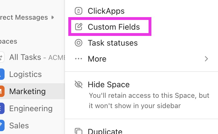Open the Logistics space
Image resolution: width=218 pixels, height=134 pixels.
click(25, 74)
